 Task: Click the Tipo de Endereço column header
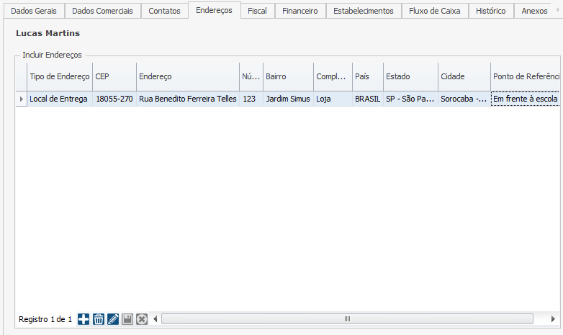(x=59, y=76)
